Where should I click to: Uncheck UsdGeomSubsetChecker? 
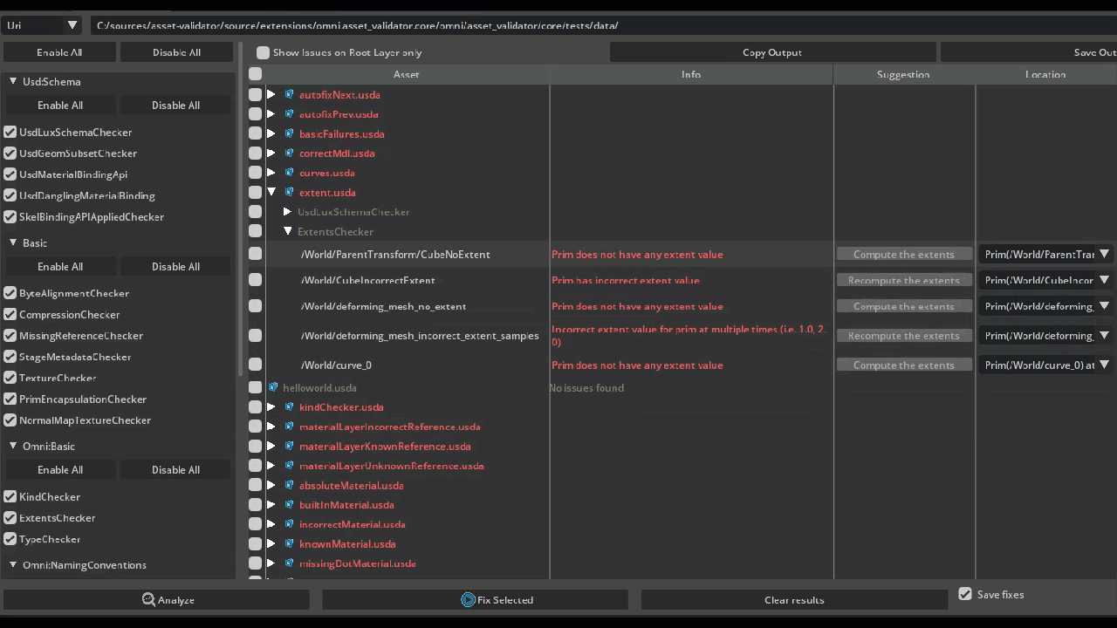(10, 154)
